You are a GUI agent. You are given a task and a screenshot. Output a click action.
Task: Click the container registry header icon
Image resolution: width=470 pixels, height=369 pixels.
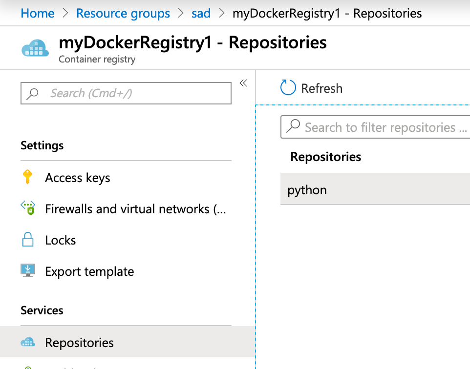pos(35,48)
